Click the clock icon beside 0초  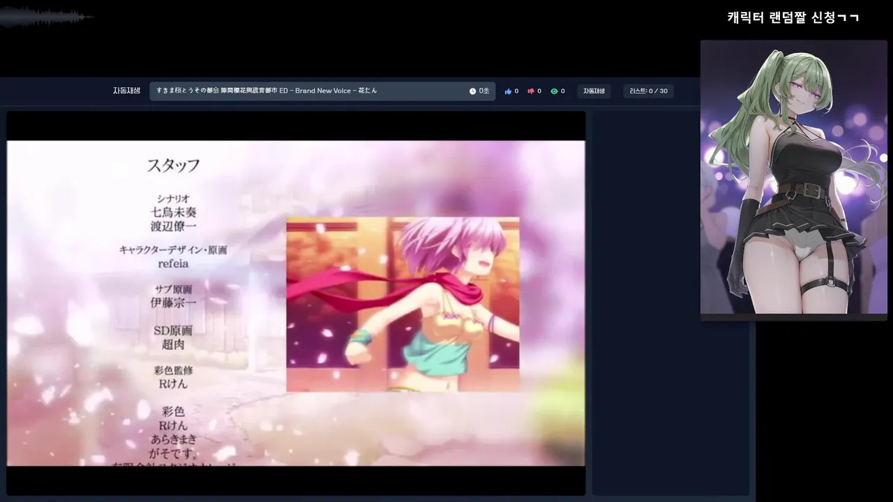click(472, 91)
